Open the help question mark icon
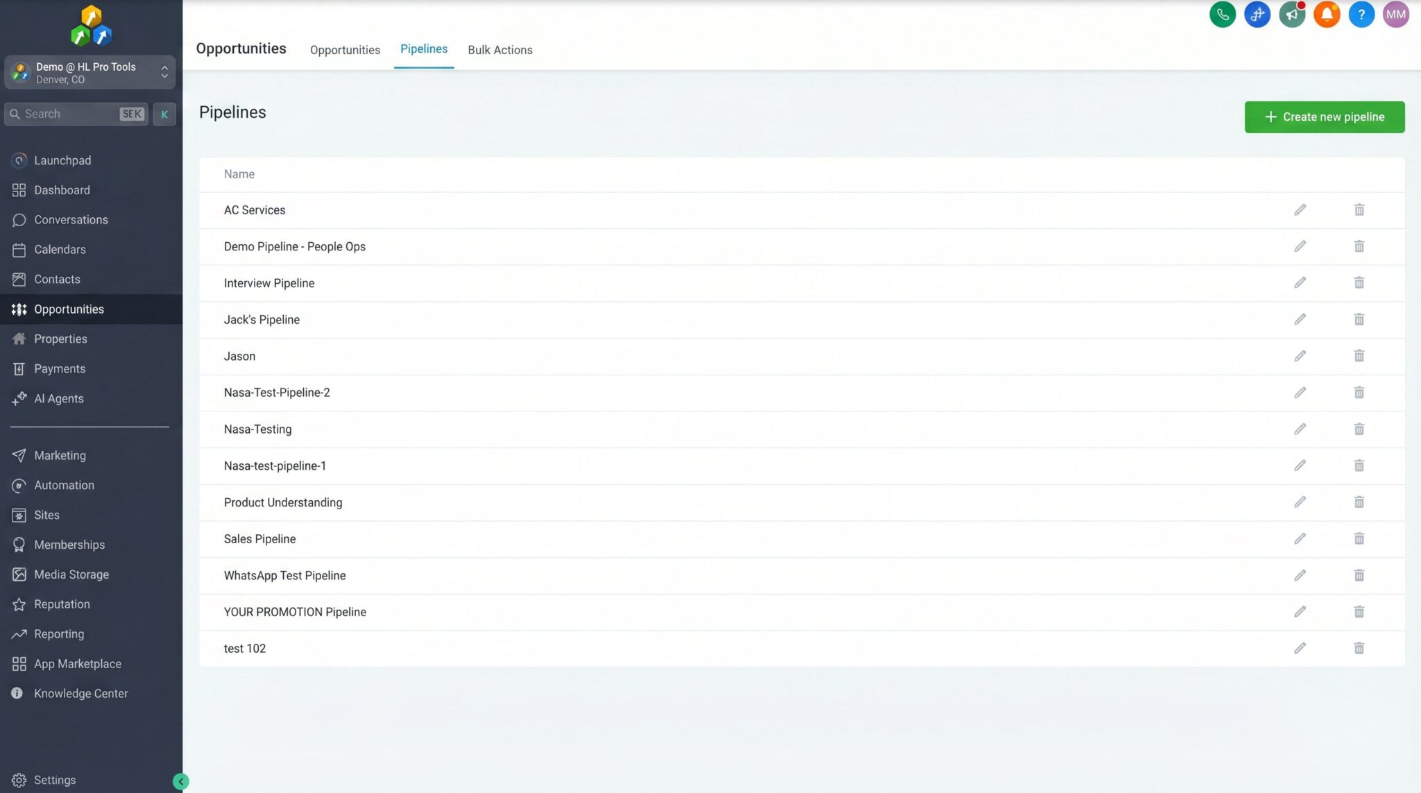 (x=1361, y=14)
